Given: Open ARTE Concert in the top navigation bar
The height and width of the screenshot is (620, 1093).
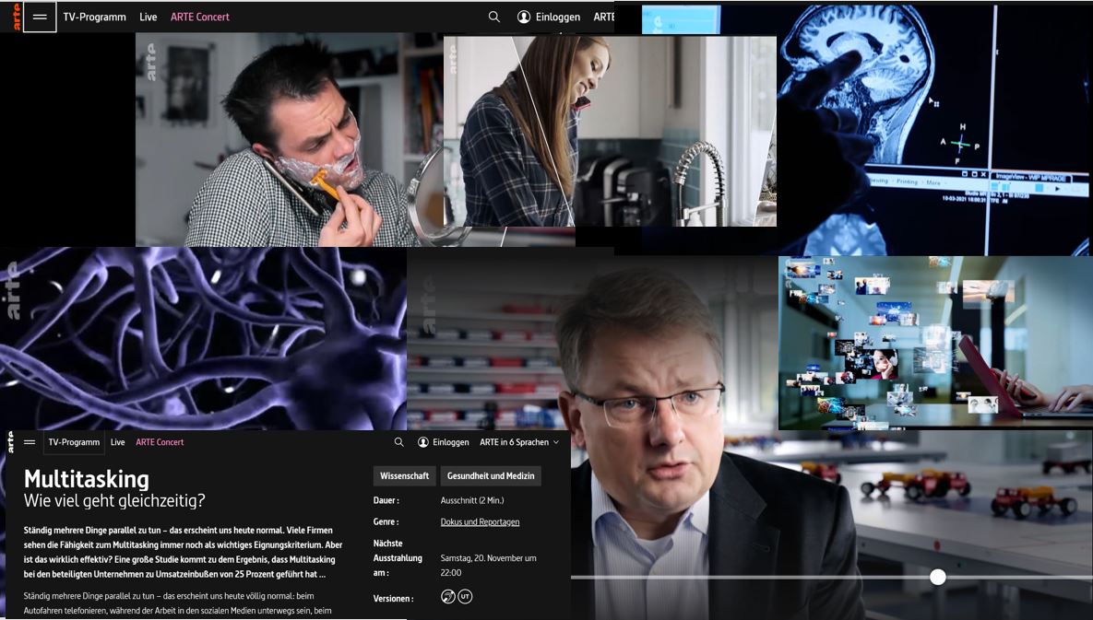Looking at the screenshot, I should click(x=200, y=17).
